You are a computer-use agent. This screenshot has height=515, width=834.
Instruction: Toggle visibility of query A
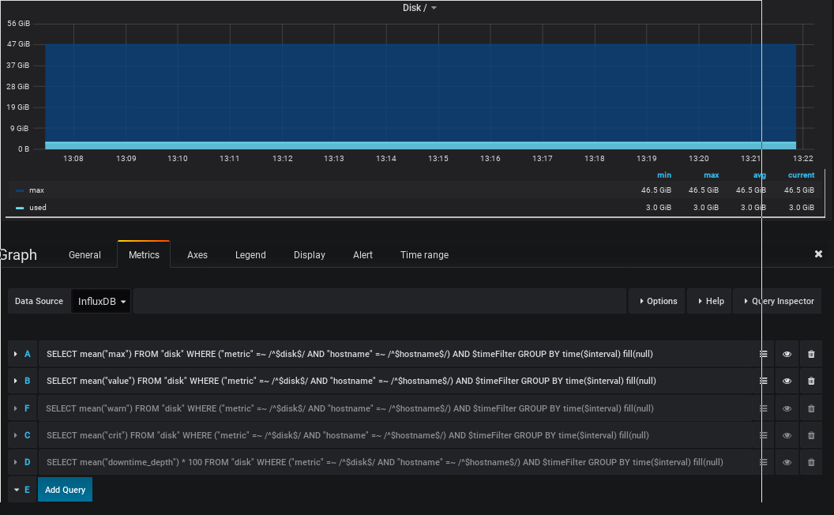click(x=787, y=354)
